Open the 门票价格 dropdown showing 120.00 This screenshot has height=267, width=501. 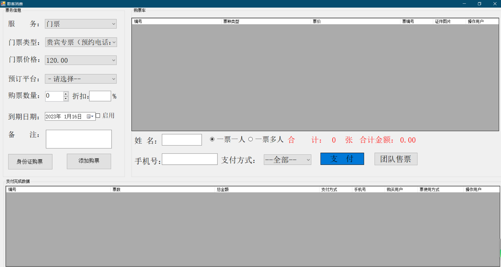[81, 60]
